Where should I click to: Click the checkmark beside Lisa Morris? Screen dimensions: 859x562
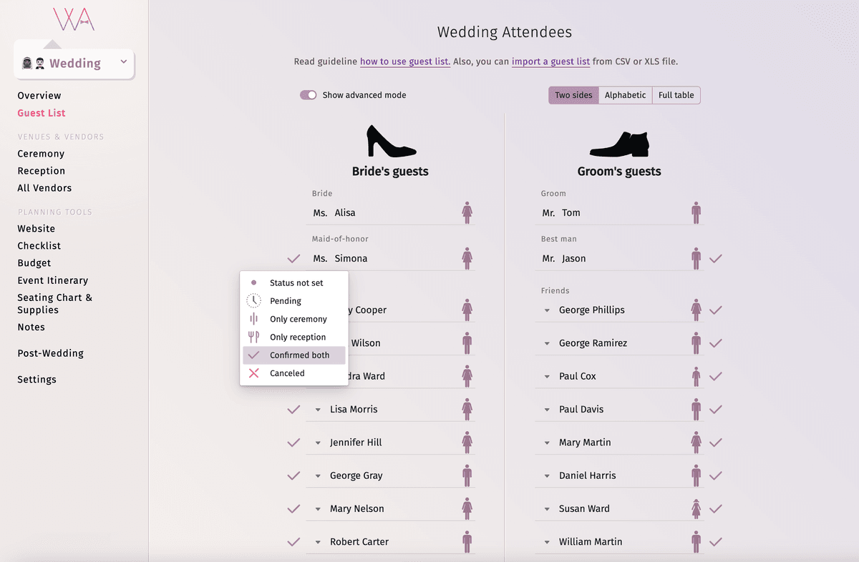pyautogui.click(x=293, y=409)
